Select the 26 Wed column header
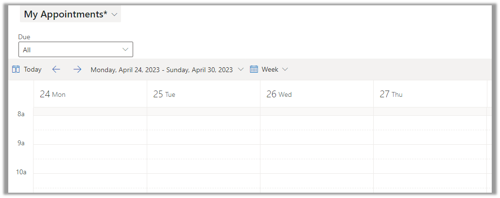This screenshot has width=500, height=198. [279, 94]
